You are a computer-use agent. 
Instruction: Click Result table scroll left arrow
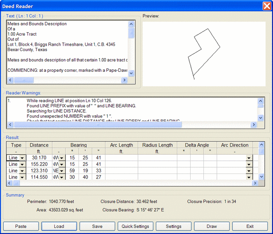click(x=10, y=183)
